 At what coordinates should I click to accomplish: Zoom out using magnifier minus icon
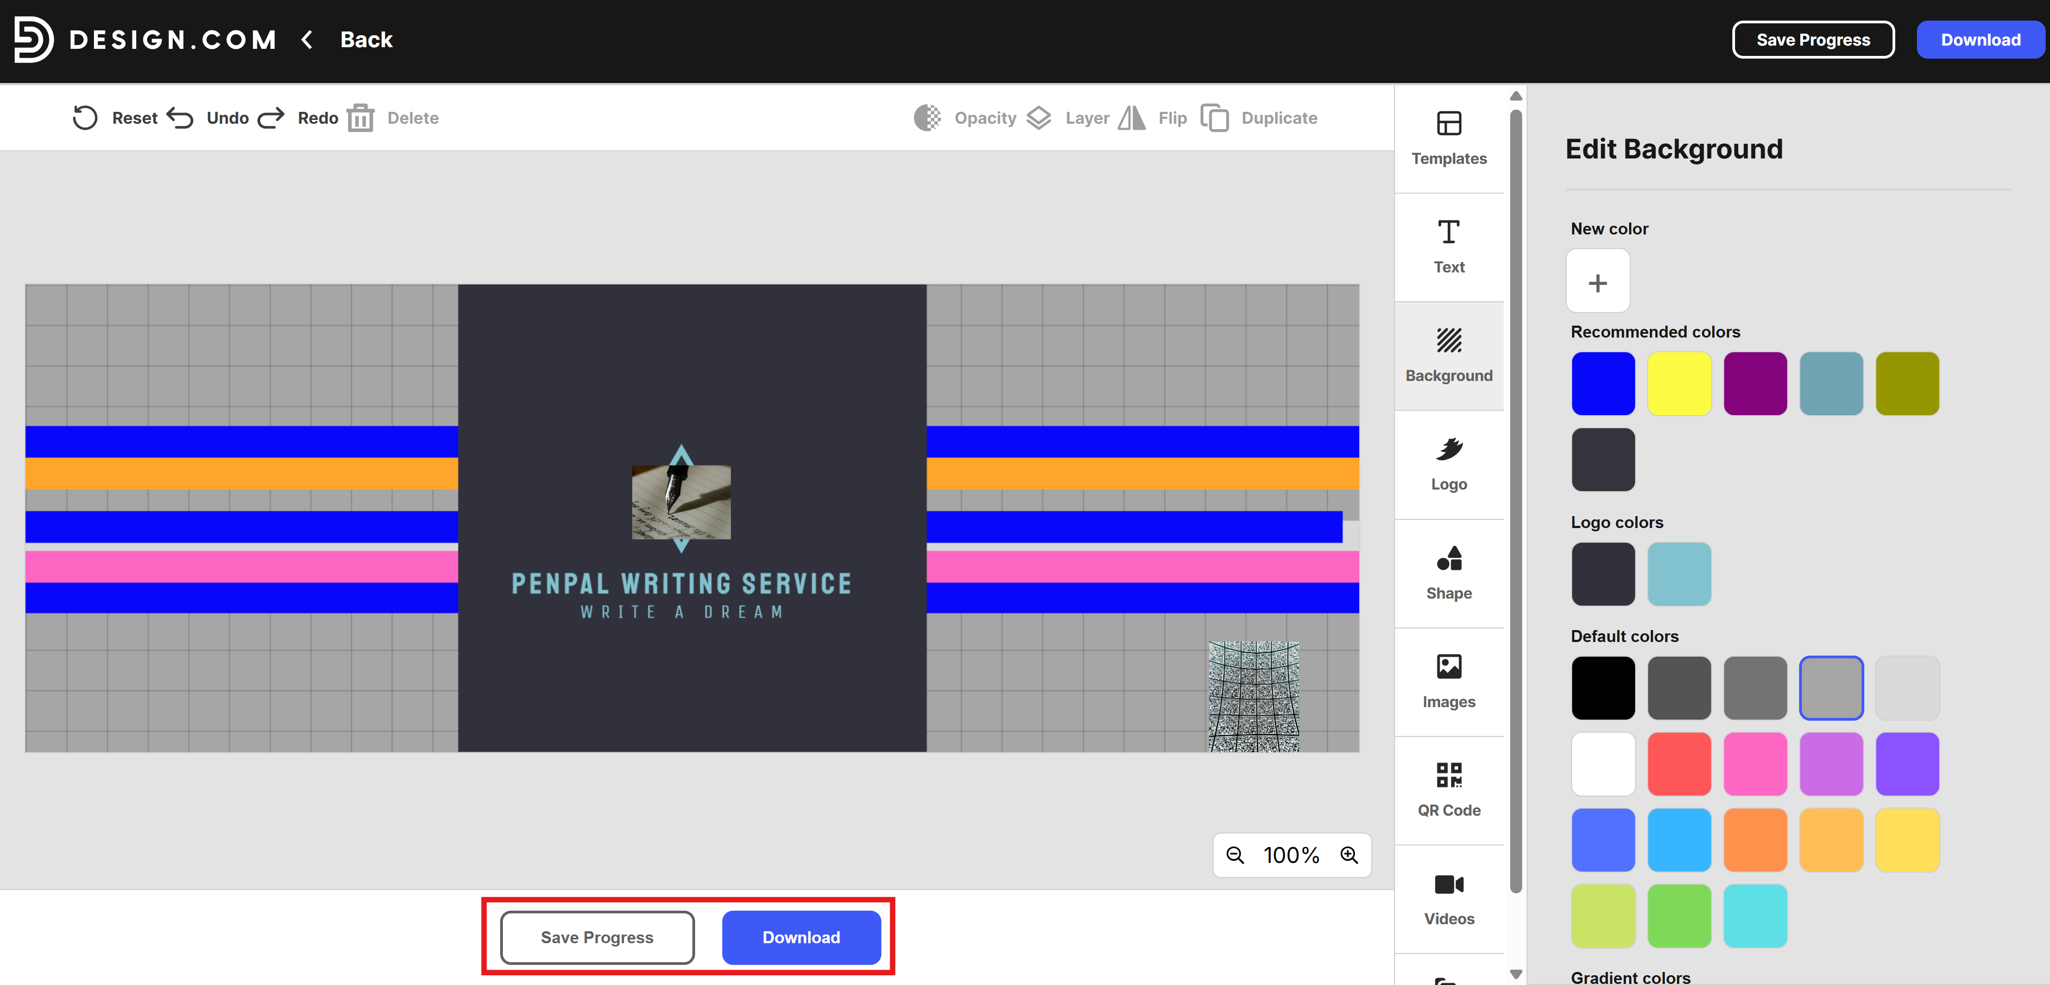[x=1235, y=855]
